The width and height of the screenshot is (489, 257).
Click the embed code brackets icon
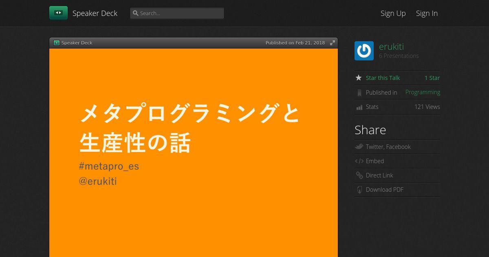(x=359, y=161)
